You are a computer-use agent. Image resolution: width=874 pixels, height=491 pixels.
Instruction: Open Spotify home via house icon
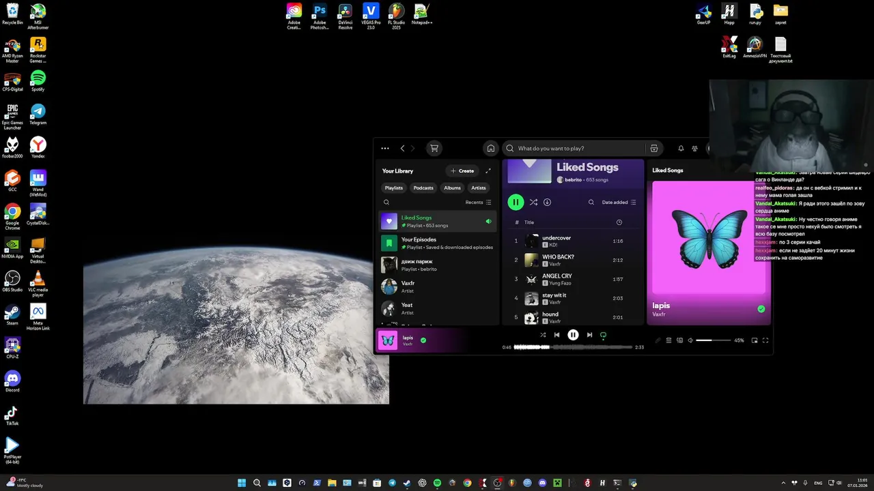(x=490, y=148)
